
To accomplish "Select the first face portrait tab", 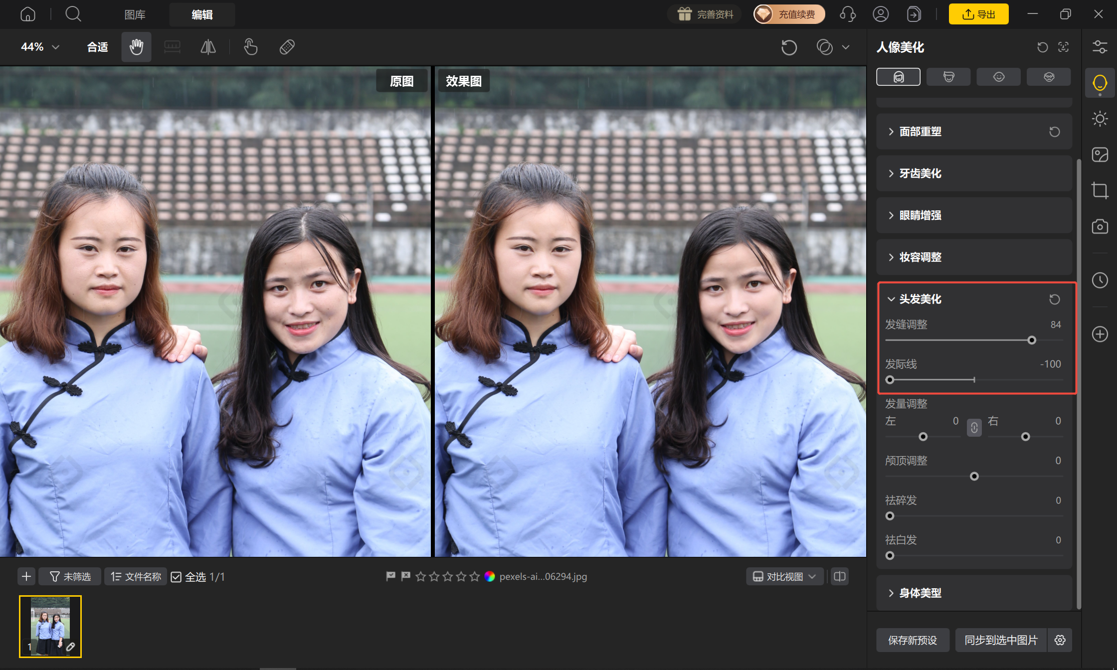I will pyautogui.click(x=898, y=77).
